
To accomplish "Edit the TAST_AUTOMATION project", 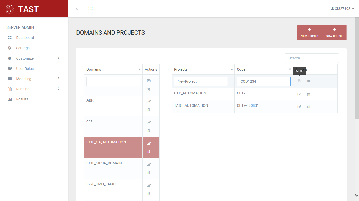I will (299, 107).
